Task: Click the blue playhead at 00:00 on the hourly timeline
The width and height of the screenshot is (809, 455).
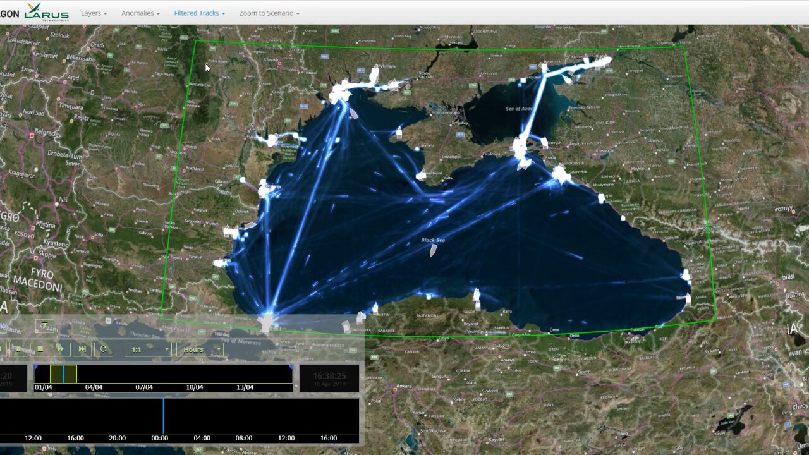Action: pos(163,415)
